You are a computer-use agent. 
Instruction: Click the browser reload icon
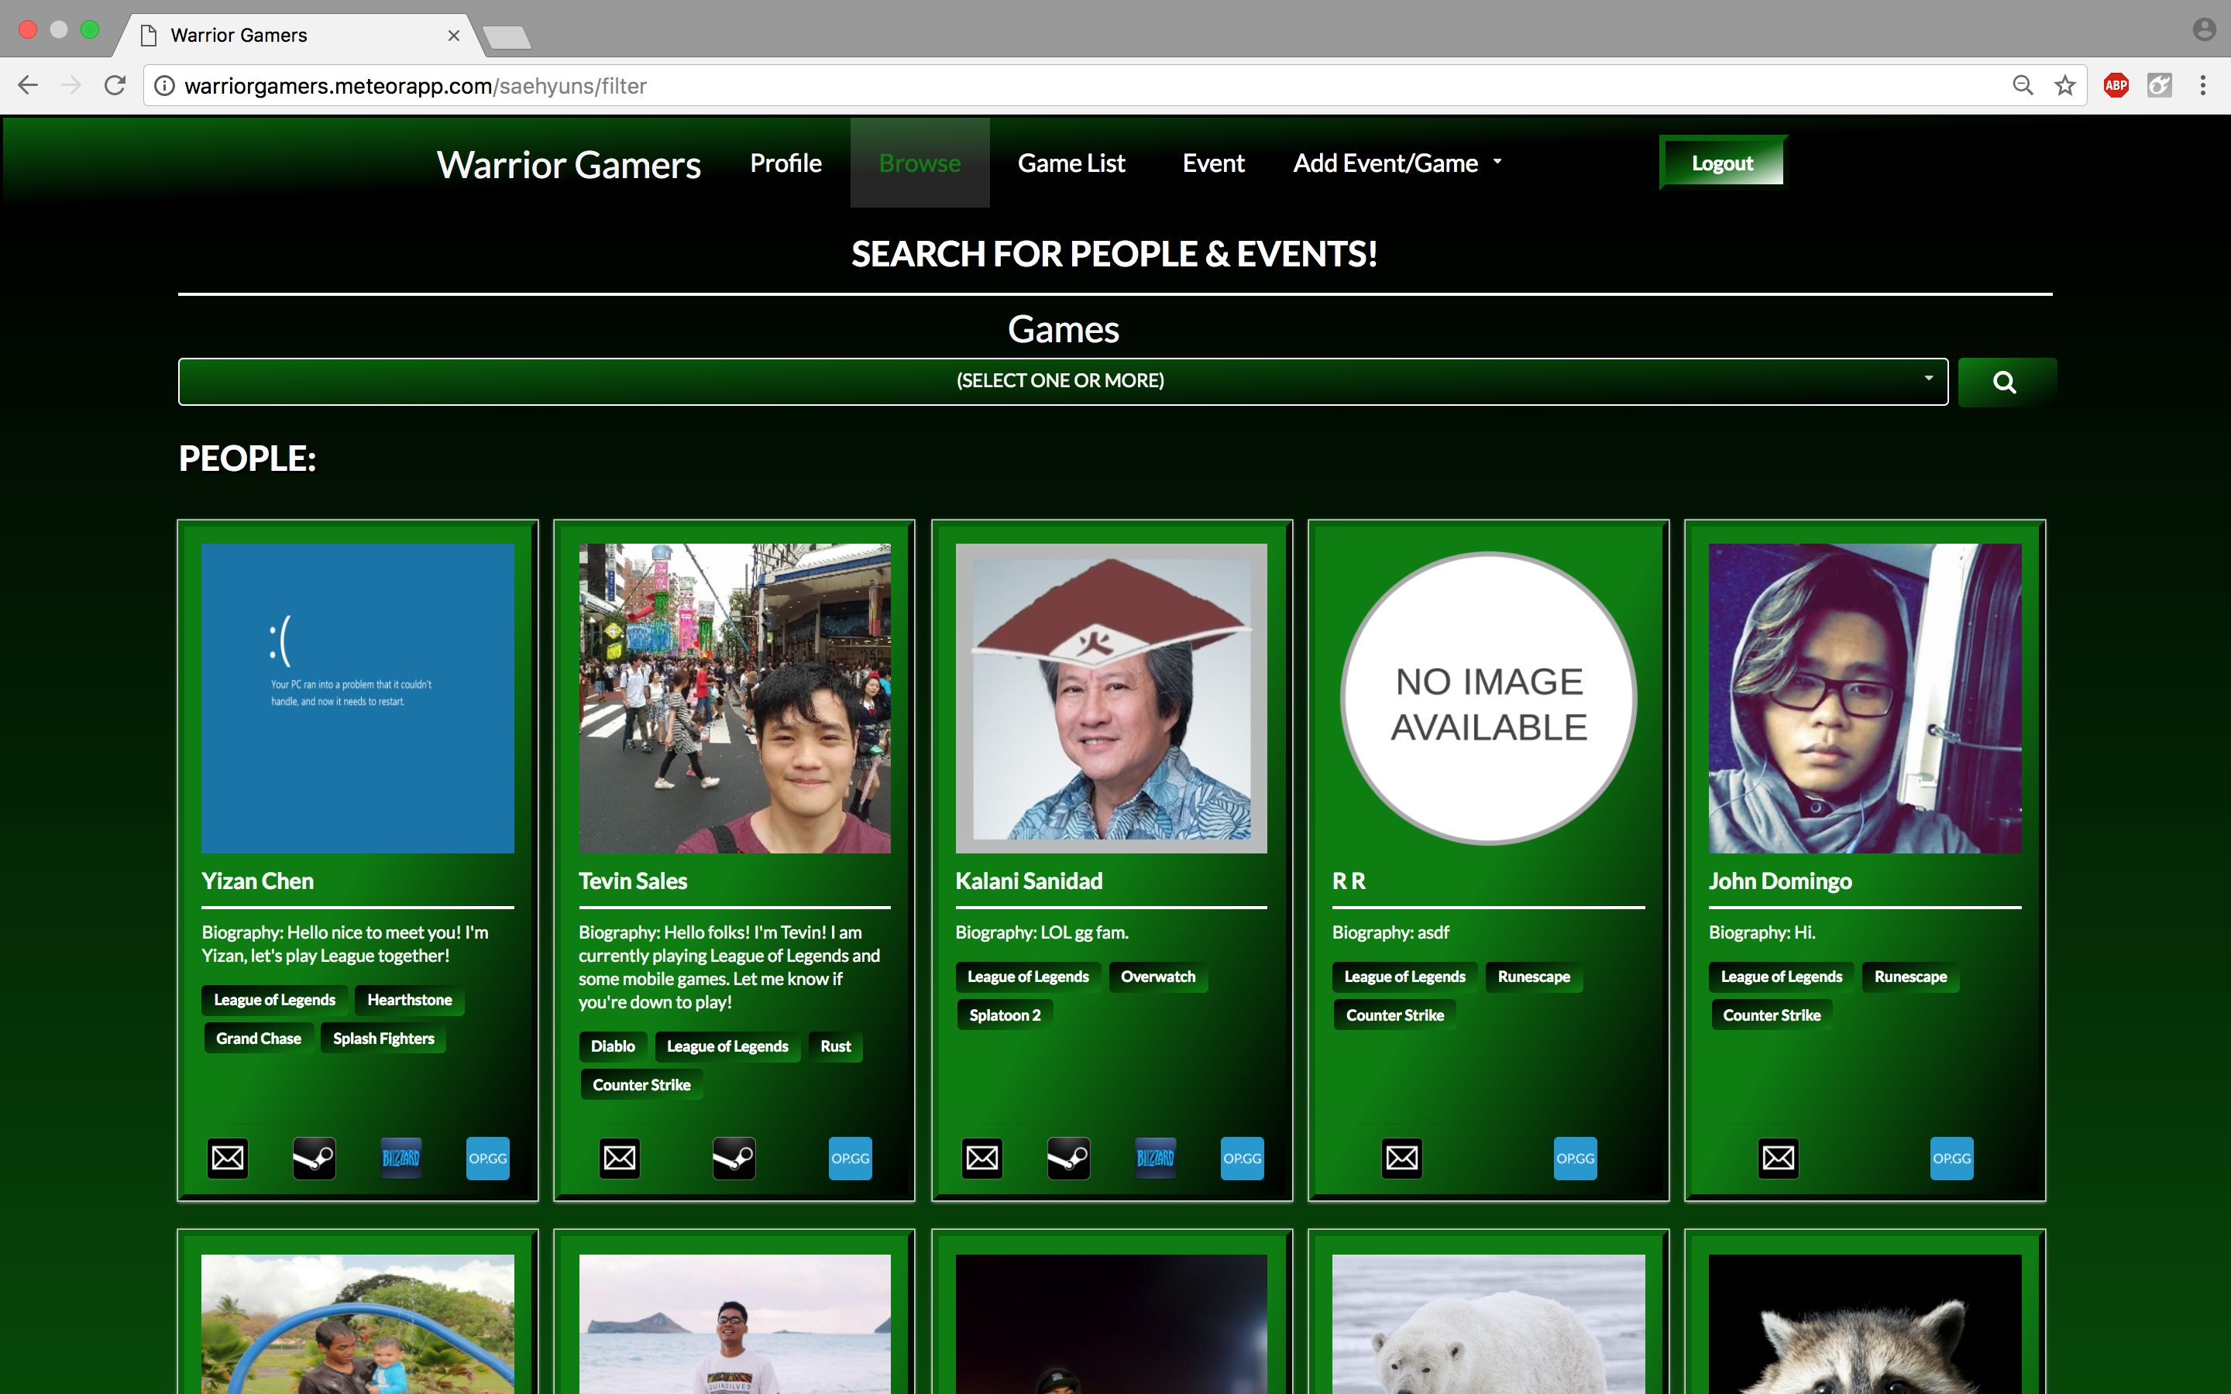[115, 86]
